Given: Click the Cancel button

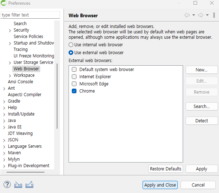Looking at the screenshot, I should point(198,185).
